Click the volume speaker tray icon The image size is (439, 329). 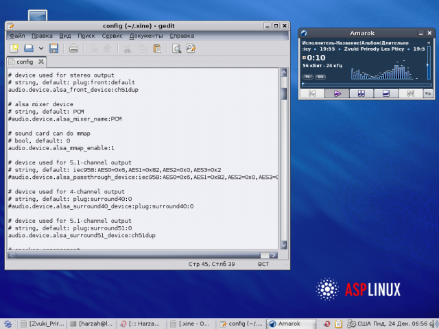coord(434,324)
